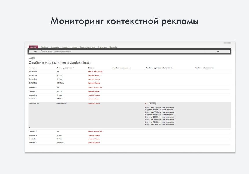This screenshot has width=249, height=174.
Task: Open the Профили menu item
Action: click(x=45, y=47)
